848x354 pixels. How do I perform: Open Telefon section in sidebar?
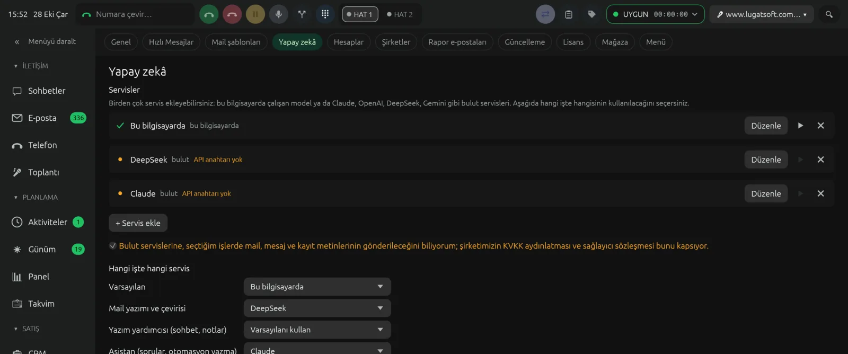48,145
